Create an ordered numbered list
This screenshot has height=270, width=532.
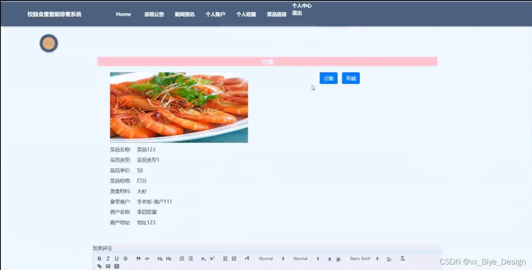tap(182, 259)
